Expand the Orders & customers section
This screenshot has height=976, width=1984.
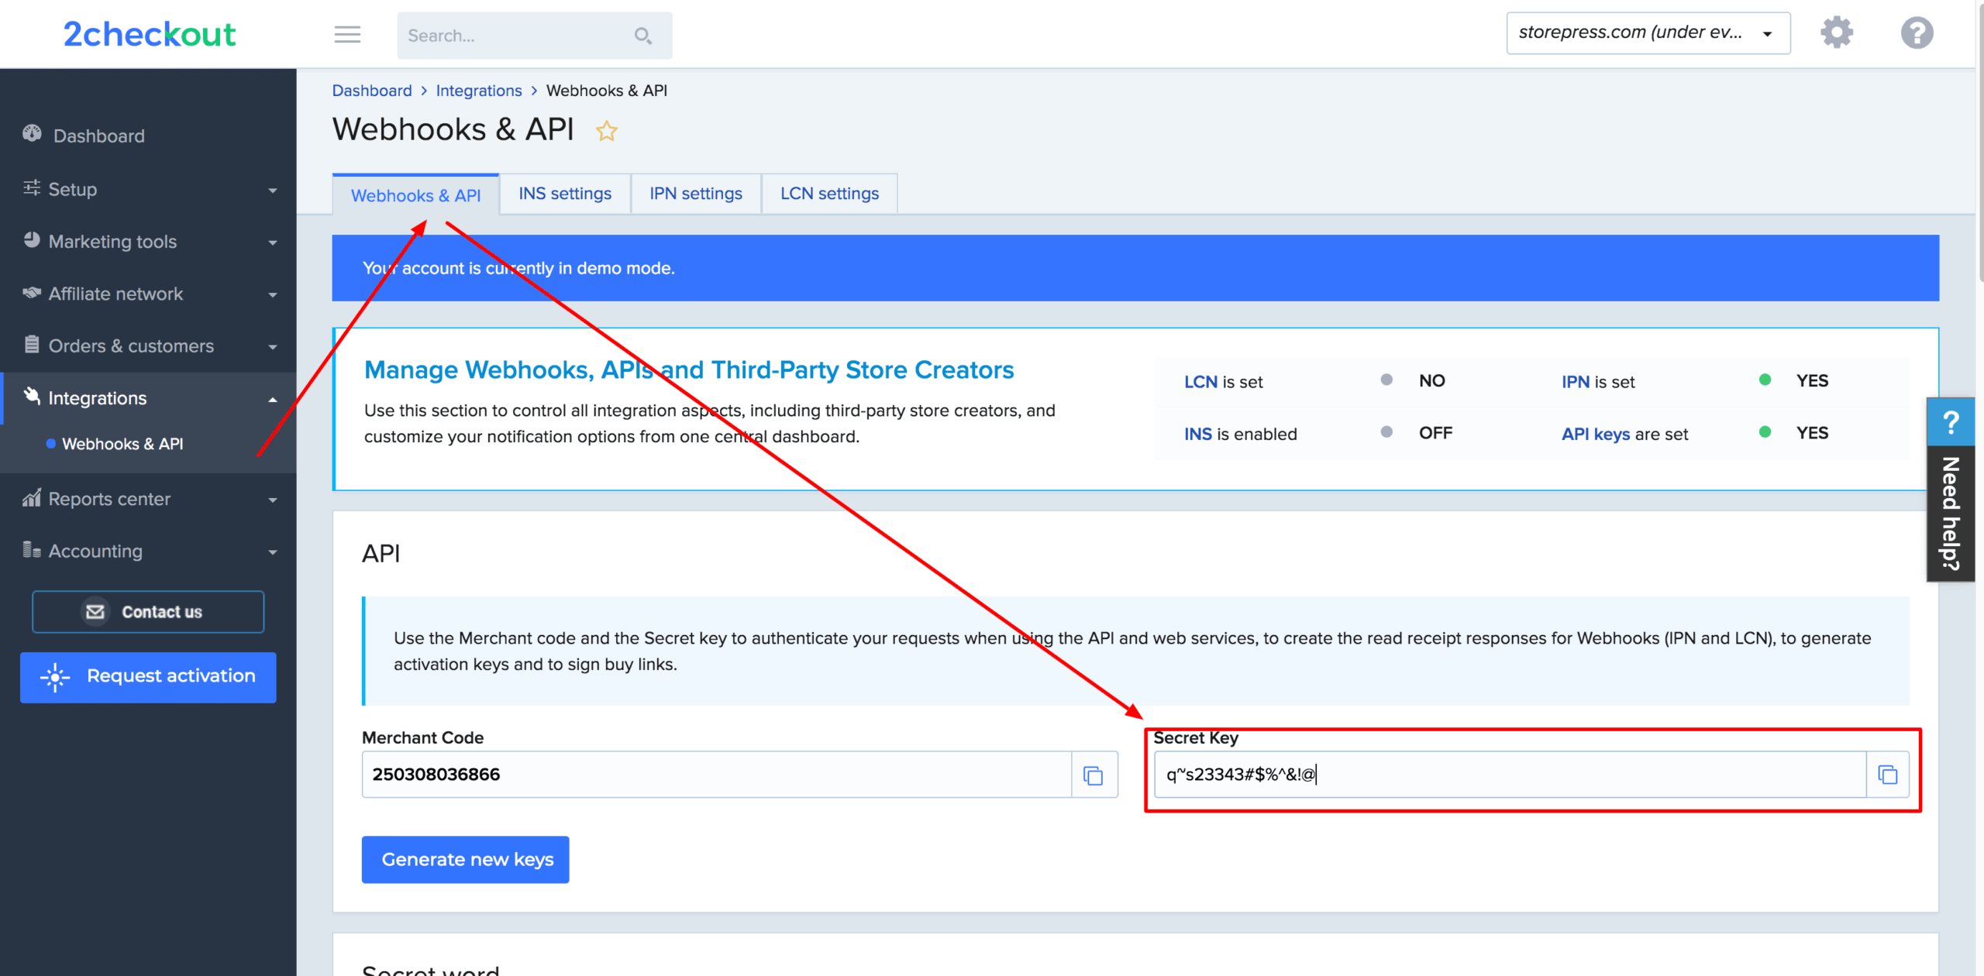(271, 345)
